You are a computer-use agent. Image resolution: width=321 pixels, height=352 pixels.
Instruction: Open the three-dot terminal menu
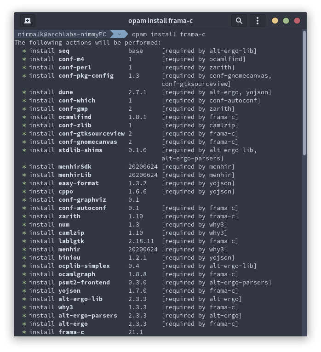tap(258, 21)
